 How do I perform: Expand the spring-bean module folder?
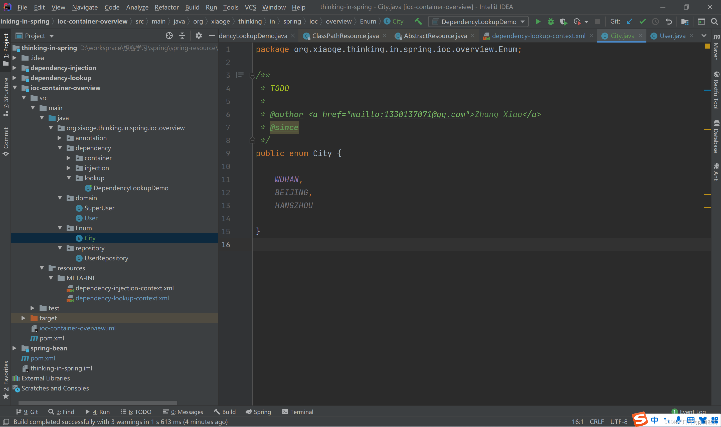point(14,348)
